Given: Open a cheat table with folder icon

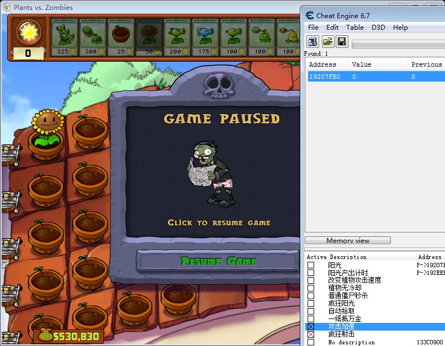Looking at the screenshot, I should coord(328,42).
